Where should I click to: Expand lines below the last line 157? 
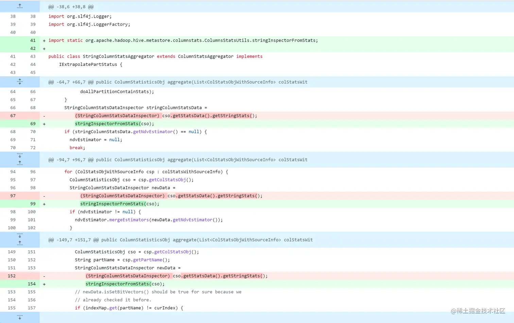[x=20, y=318]
